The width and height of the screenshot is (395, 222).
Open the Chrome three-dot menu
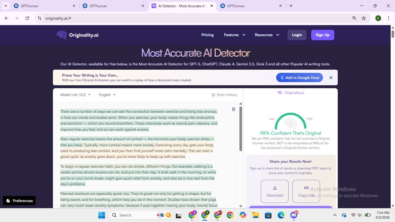388,18
